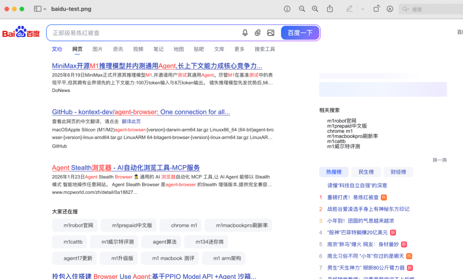Open the 地图 tab
463x279 pixels.
[x=179, y=49]
